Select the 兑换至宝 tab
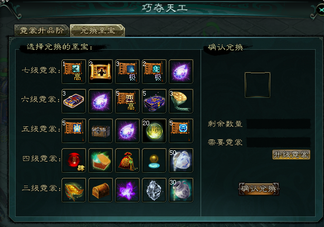 point(97,31)
